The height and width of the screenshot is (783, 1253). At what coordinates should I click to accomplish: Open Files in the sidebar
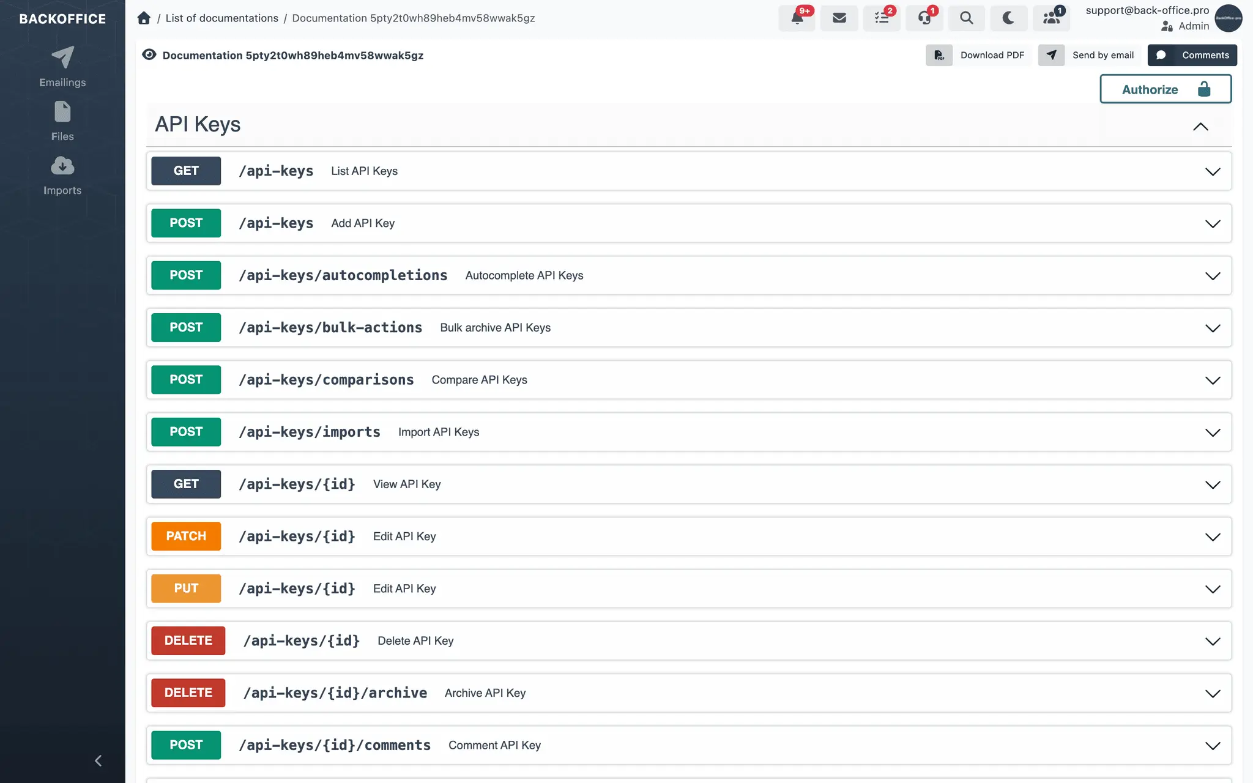(x=62, y=121)
